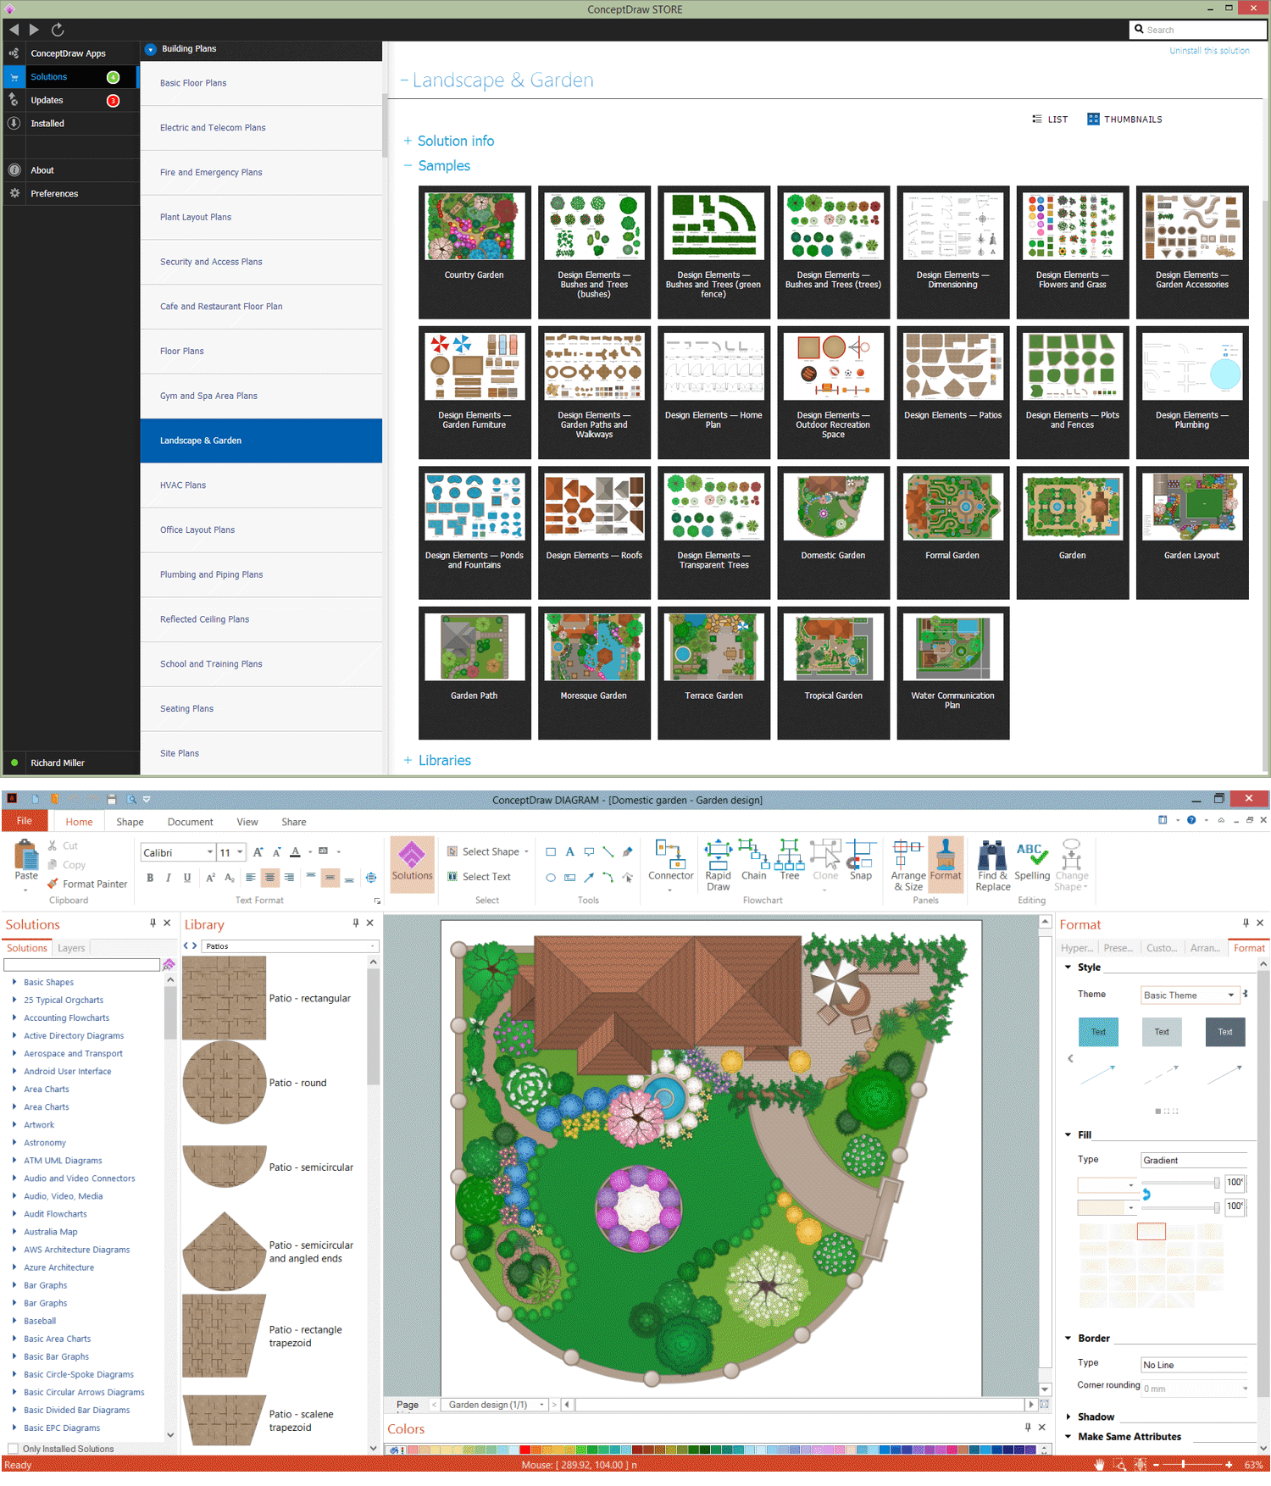The height and width of the screenshot is (1486, 1271).
Task: Pin the Format panel
Action: click(1246, 923)
